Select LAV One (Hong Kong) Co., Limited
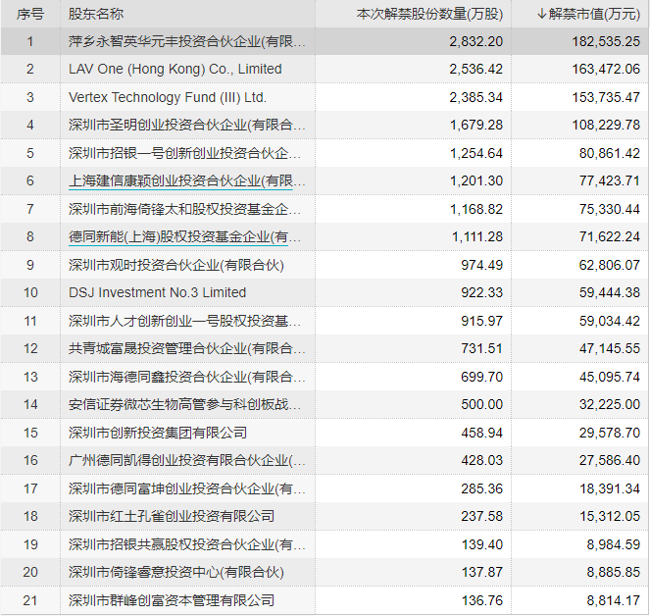Screen dimensions: 650x616 point(175,69)
